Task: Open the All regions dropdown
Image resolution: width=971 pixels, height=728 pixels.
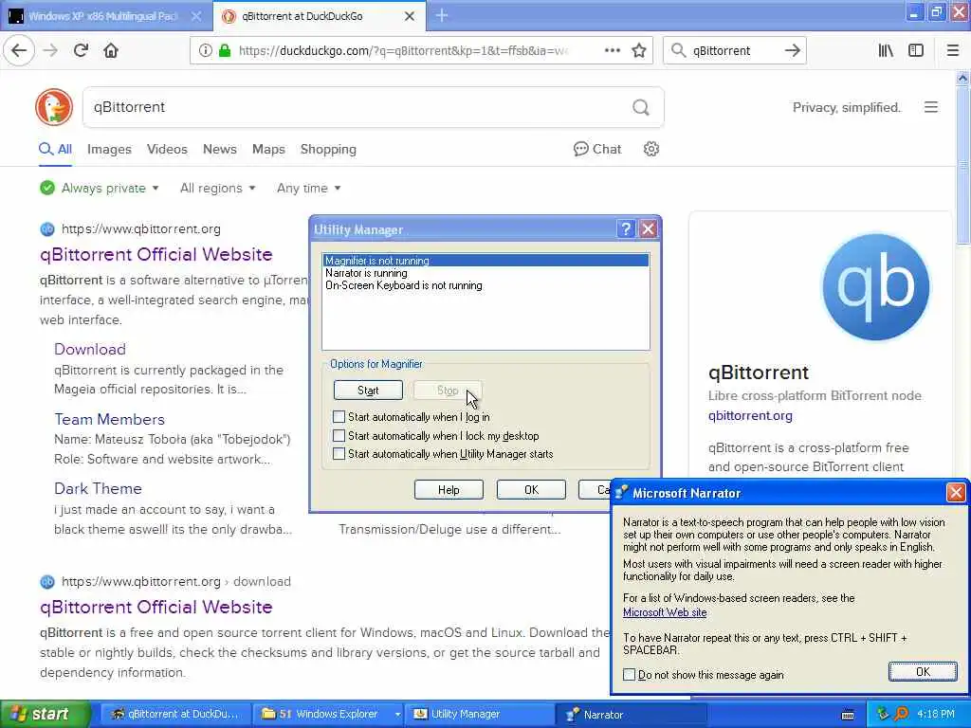Action: pos(217,189)
